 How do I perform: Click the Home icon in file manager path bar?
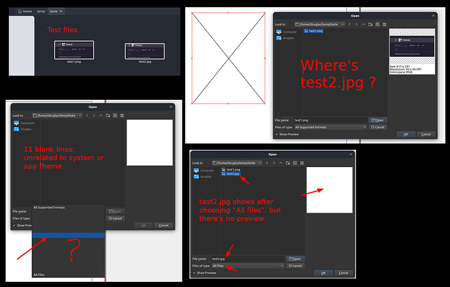20,12
